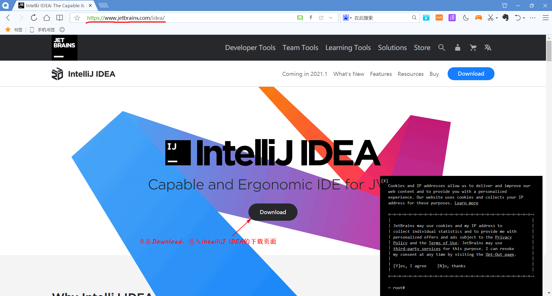The height and width of the screenshot is (296, 552).
Task: Click the lightning speed mode icon
Action: [311, 18]
